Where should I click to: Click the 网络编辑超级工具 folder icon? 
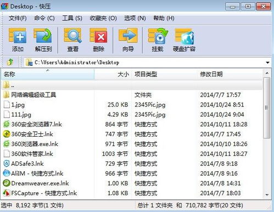pos(6,94)
